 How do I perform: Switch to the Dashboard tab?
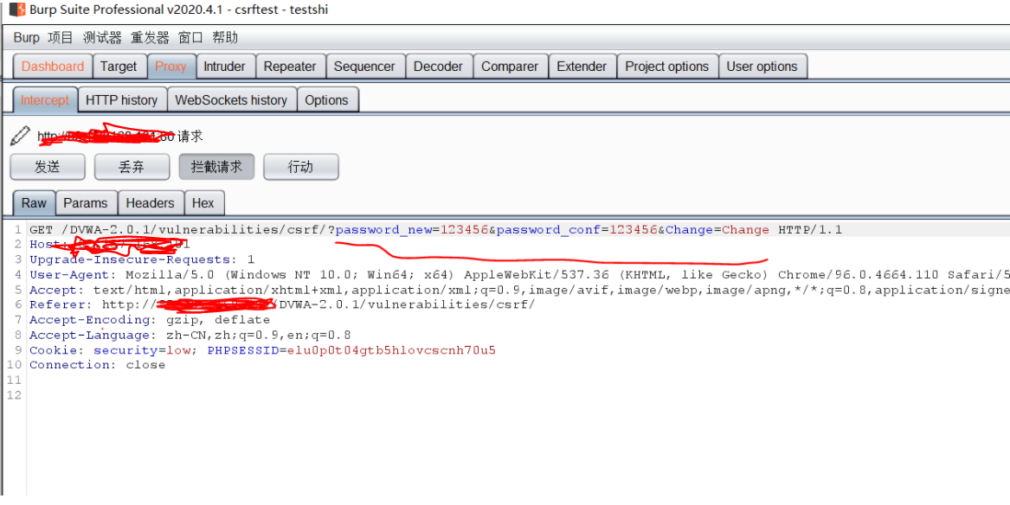click(x=53, y=67)
